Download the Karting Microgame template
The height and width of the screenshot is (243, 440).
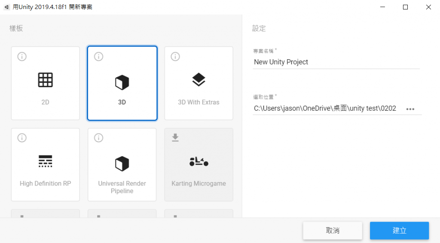(175, 138)
